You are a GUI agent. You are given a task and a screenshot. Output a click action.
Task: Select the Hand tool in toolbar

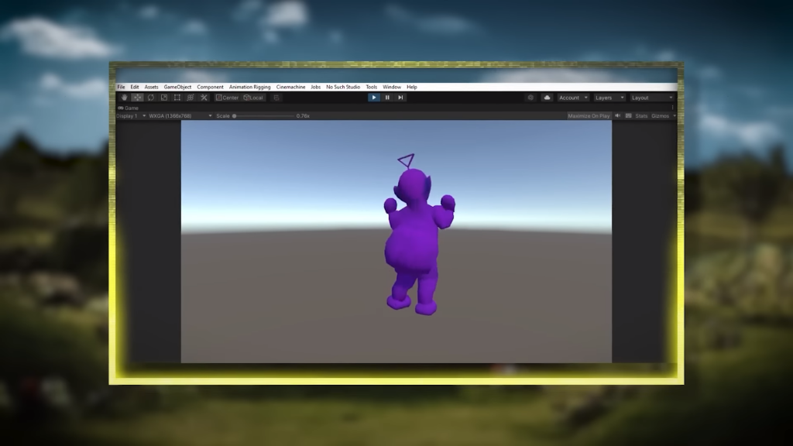[124, 98]
